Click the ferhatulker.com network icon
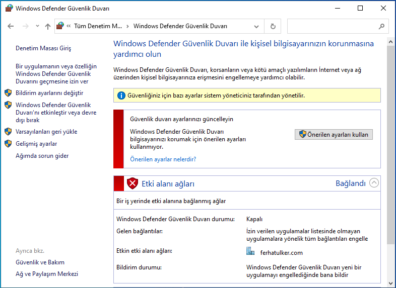The image size is (396, 288). tap(250, 251)
